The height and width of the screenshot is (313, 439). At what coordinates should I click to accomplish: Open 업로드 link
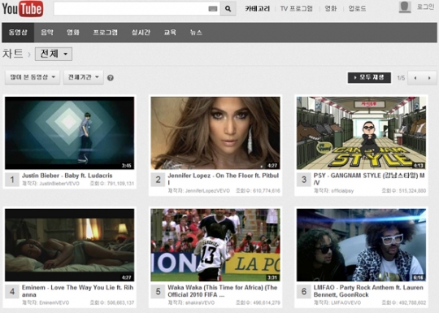[x=357, y=9]
